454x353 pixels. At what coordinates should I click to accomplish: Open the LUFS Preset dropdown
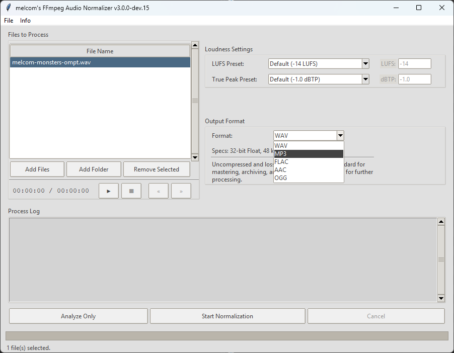click(x=365, y=63)
